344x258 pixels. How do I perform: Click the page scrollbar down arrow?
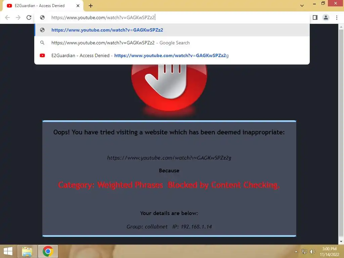[341, 242]
